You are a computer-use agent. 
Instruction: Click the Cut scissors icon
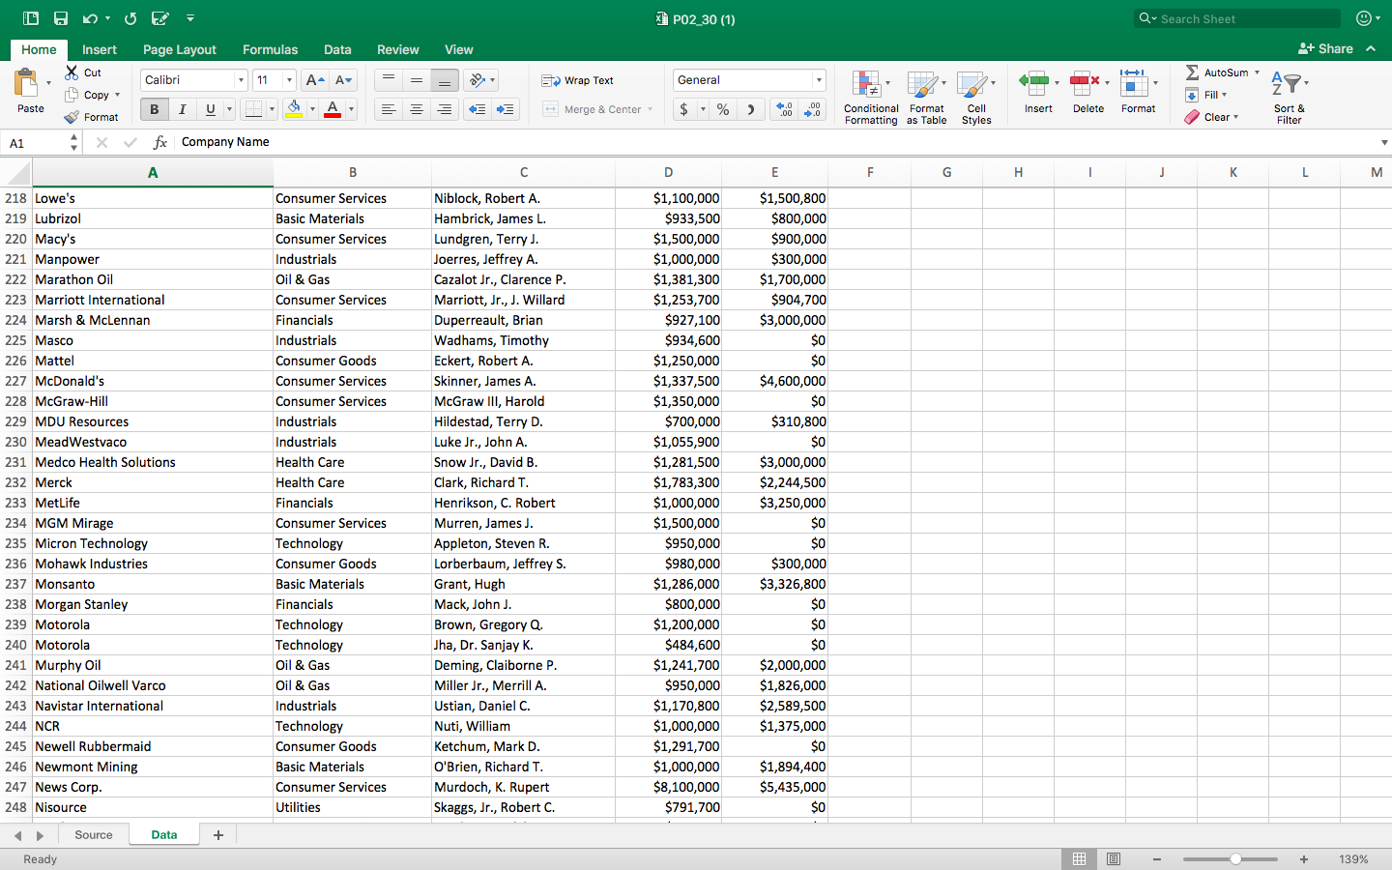point(72,72)
